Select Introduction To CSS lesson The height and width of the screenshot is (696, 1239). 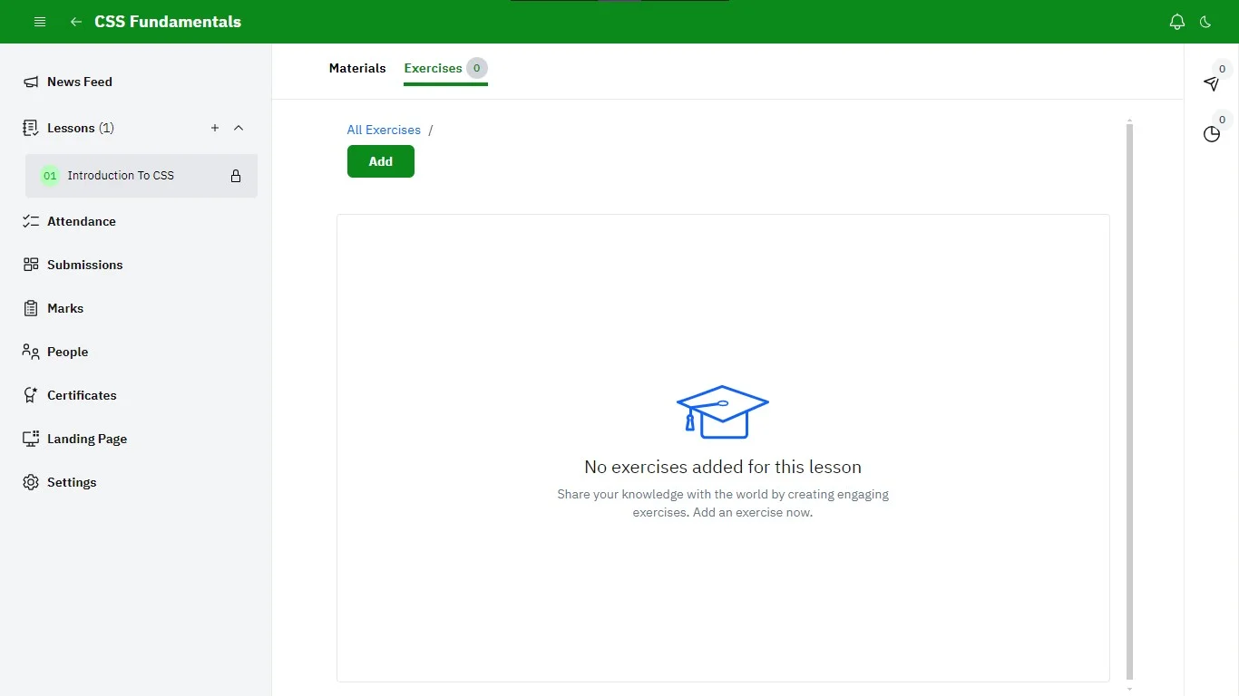[121, 176]
